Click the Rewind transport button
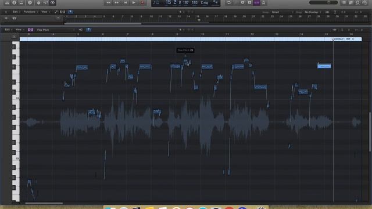 108,2
